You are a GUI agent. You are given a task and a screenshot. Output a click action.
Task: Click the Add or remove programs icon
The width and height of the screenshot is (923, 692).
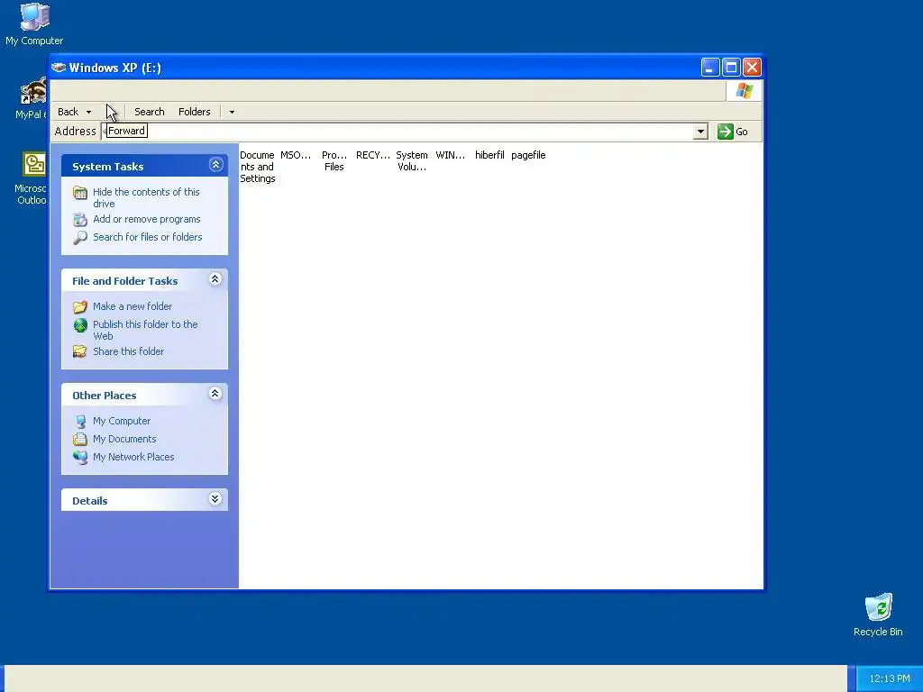pos(80,220)
